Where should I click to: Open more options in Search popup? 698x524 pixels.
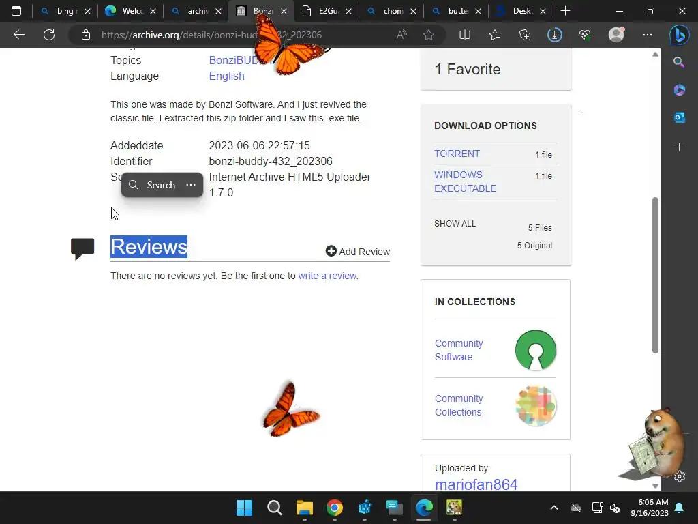pyautogui.click(x=191, y=185)
